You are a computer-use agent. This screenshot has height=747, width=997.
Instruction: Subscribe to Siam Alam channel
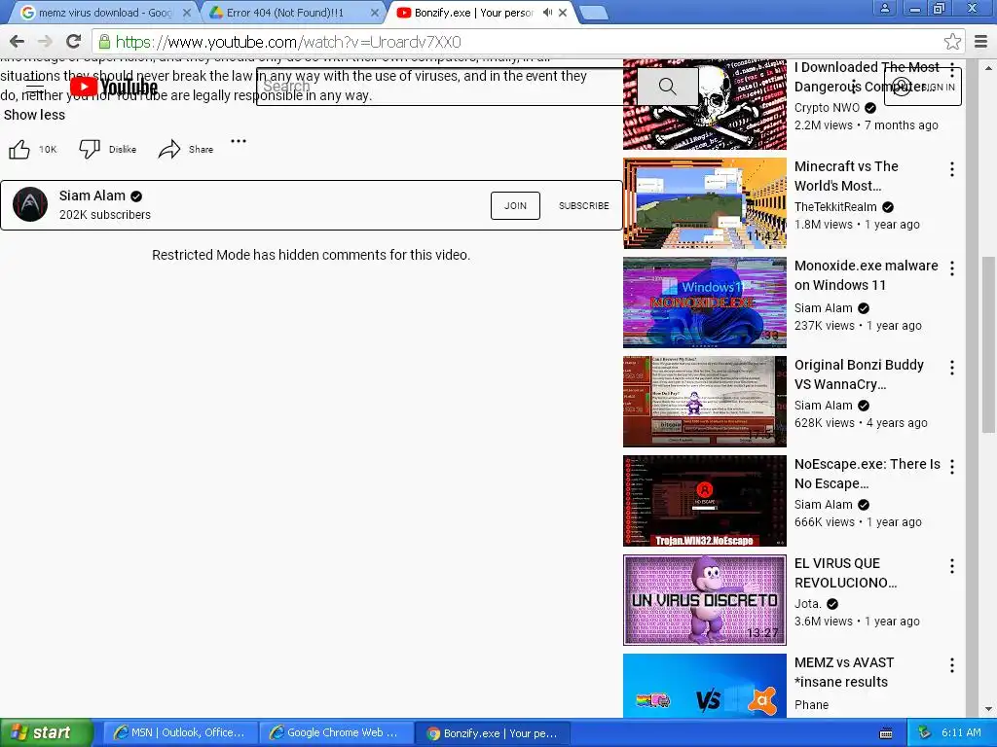point(584,206)
